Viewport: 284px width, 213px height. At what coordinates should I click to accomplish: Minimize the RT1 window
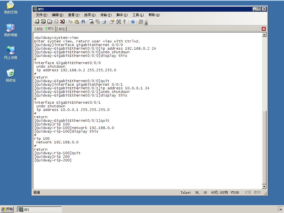[x=255, y=9]
